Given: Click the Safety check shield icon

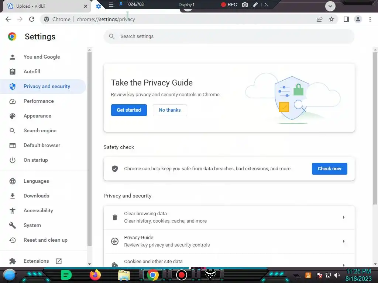Looking at the screenshot, I should (x=115, y=169).
